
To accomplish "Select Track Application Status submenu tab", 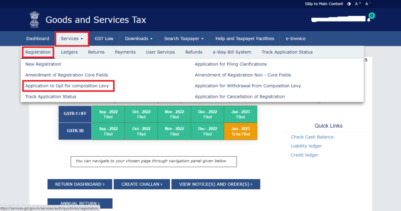I will click(x=287, y=52).
